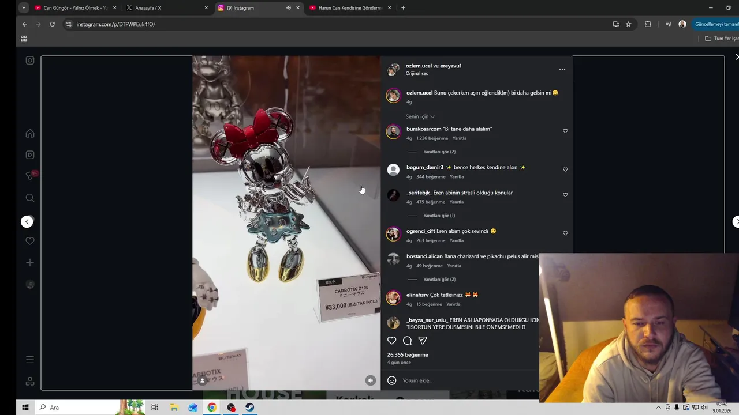Open a new browser tab
The height and width of the screenshot is (415, 739).
[x=403, y=8]
